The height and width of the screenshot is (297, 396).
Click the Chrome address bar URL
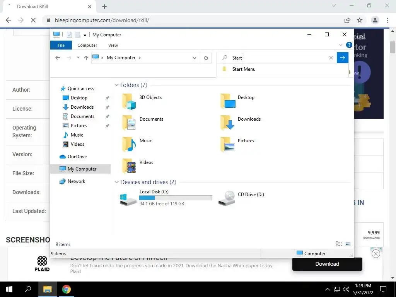pos(102,20)
